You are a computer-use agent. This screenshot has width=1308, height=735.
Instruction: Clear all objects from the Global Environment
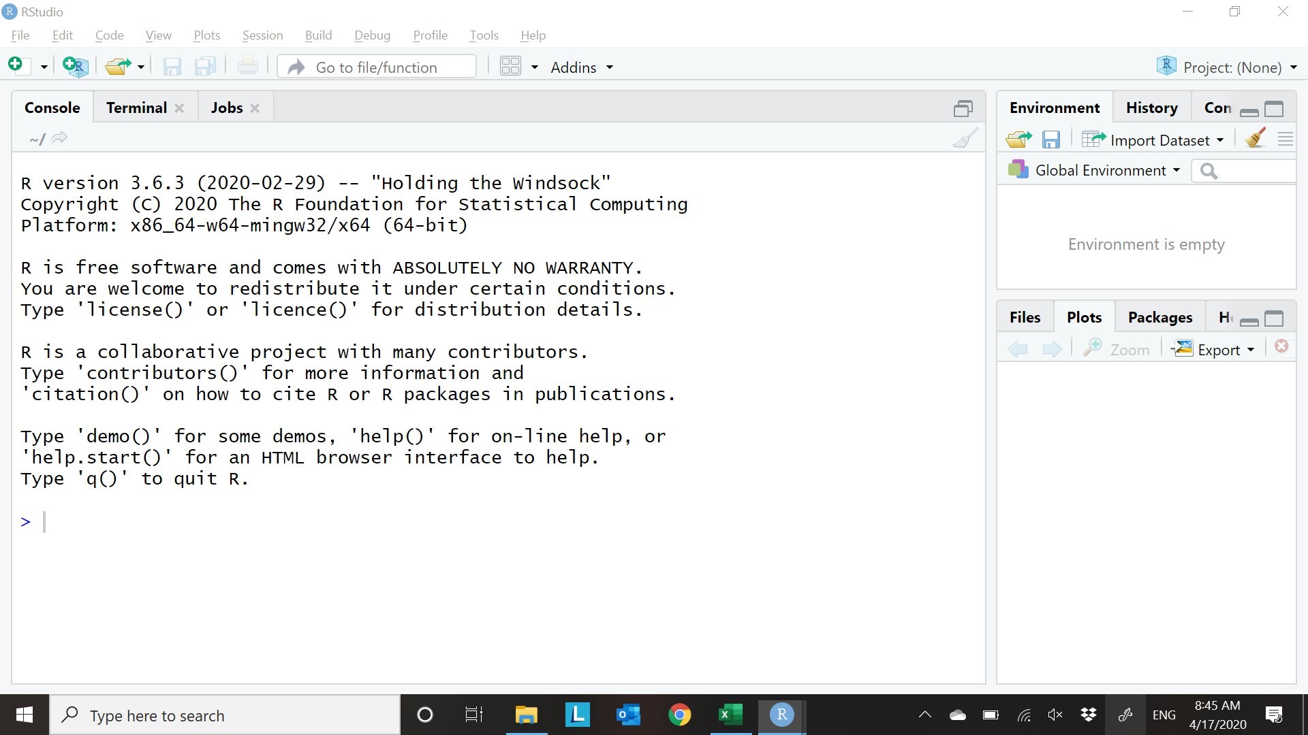(x=1254, y=138)
